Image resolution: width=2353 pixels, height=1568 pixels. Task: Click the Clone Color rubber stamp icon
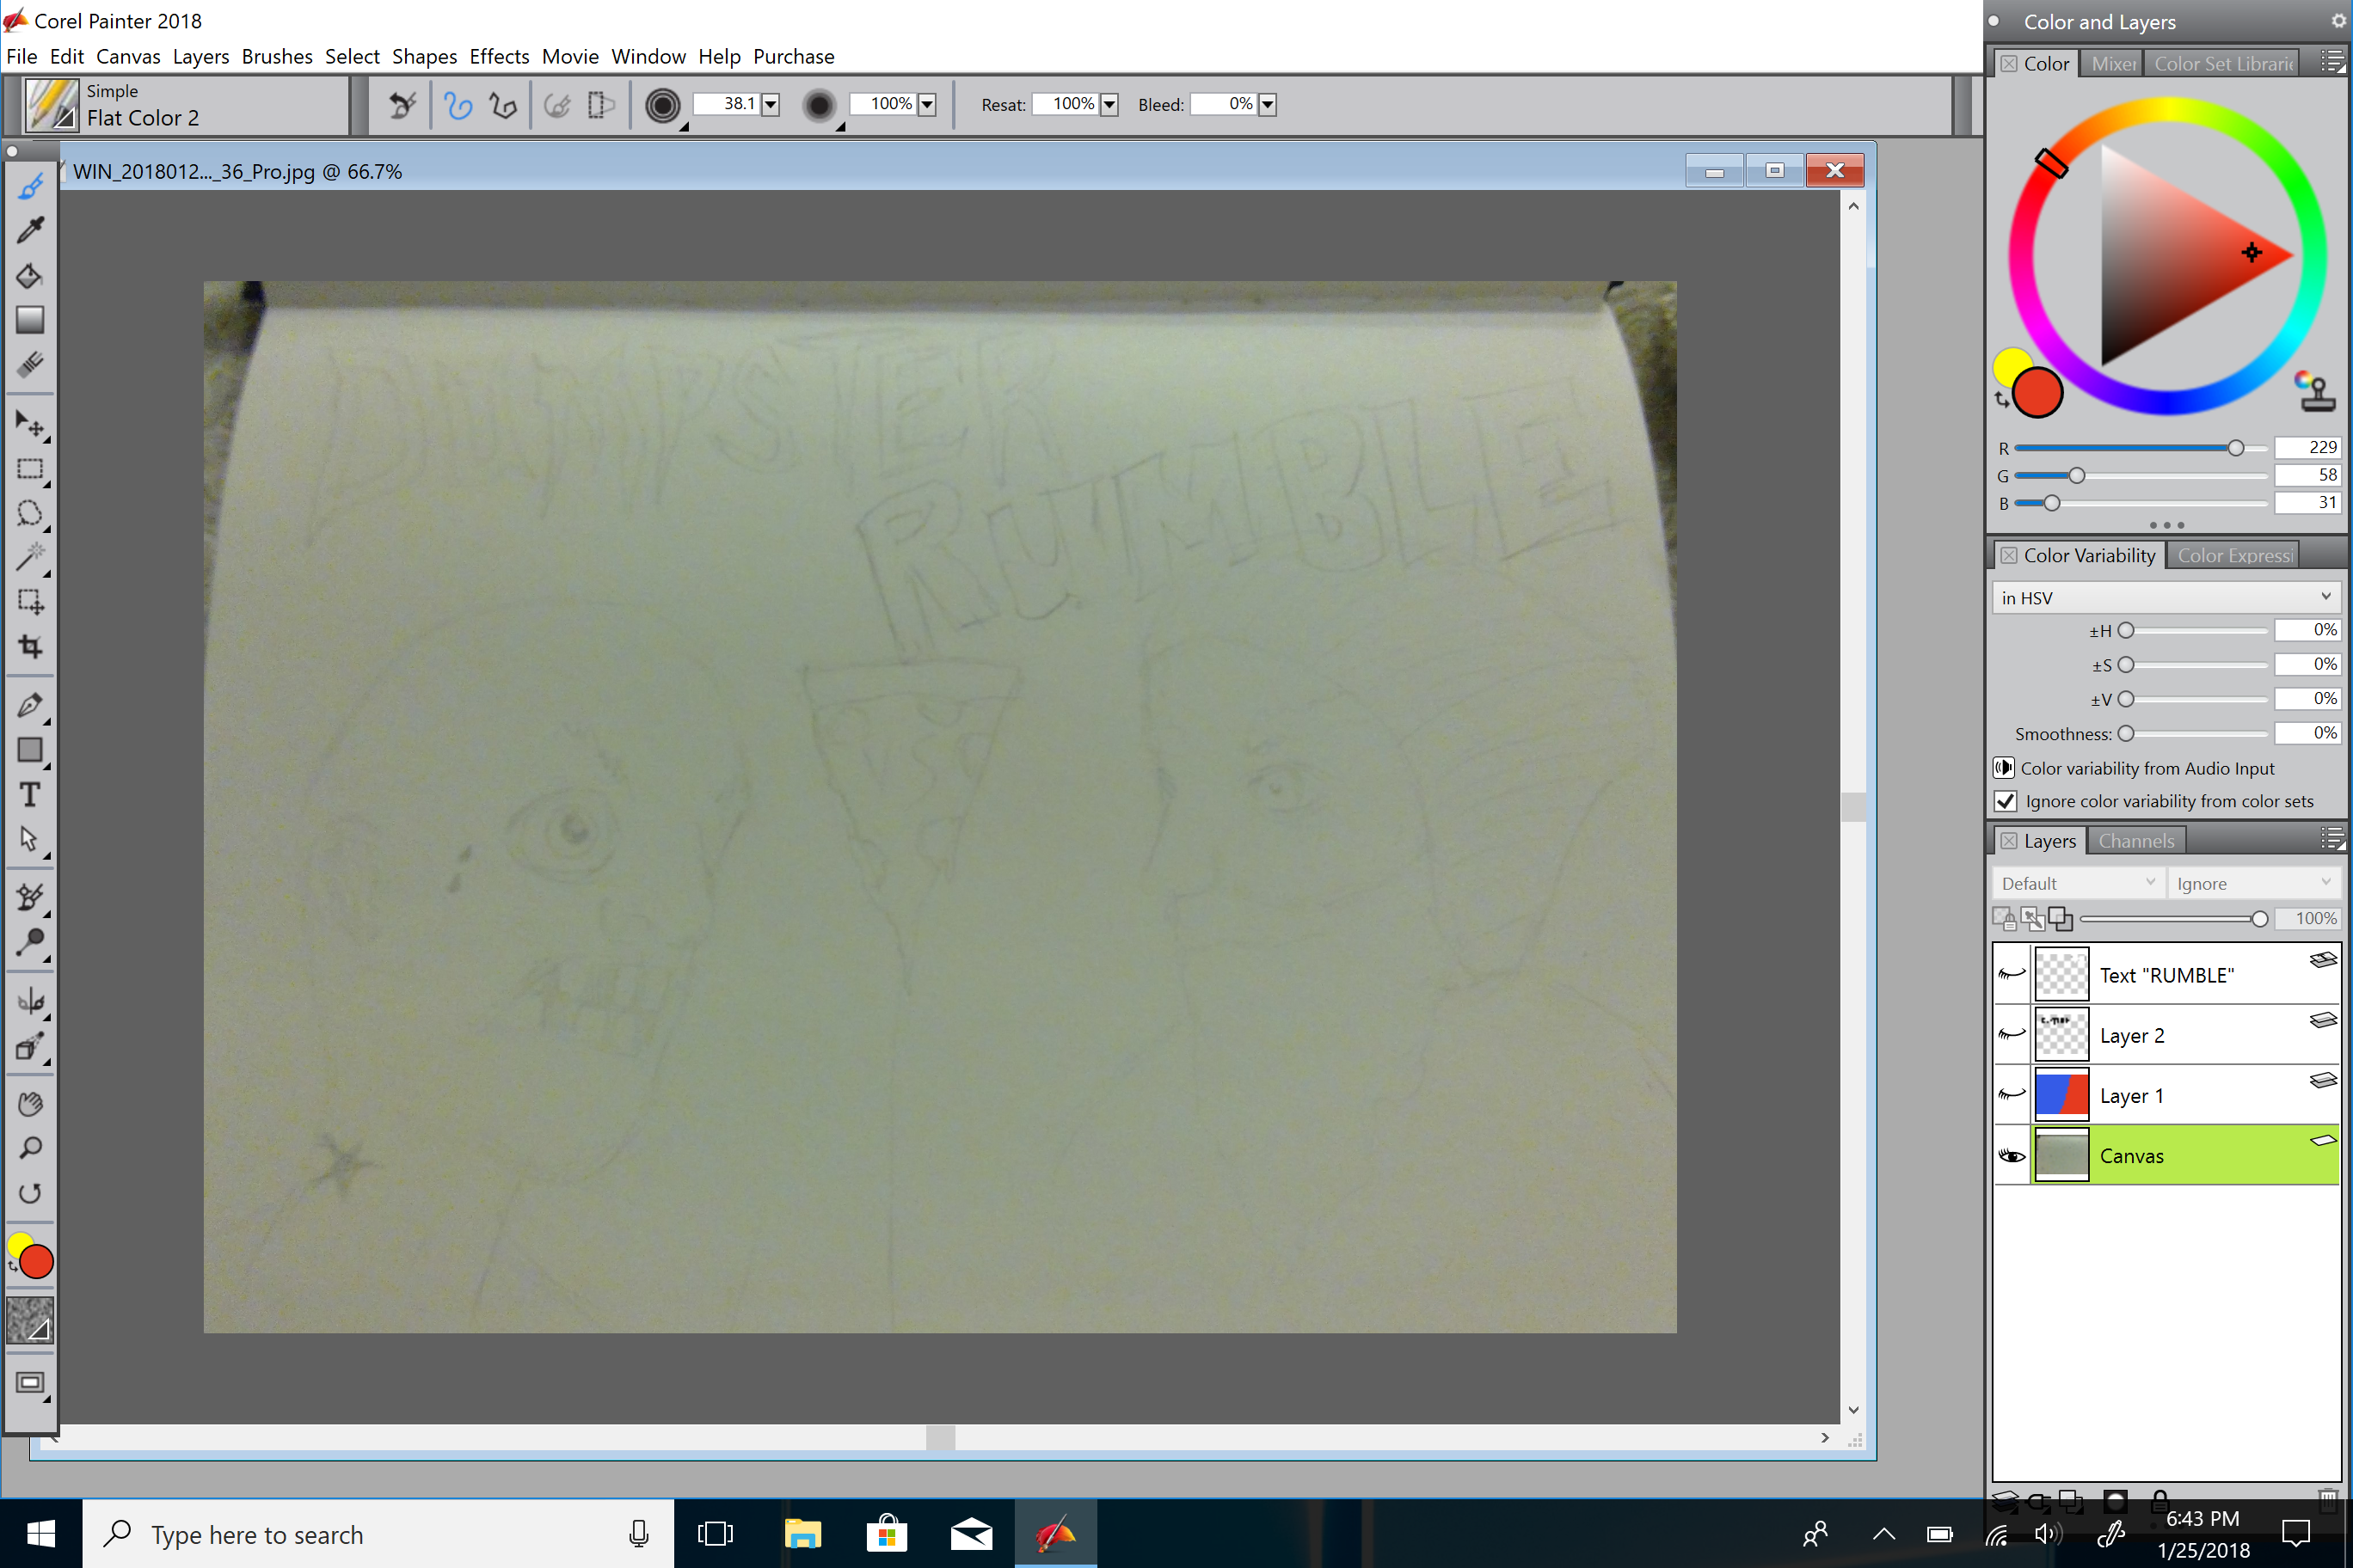2316,391
